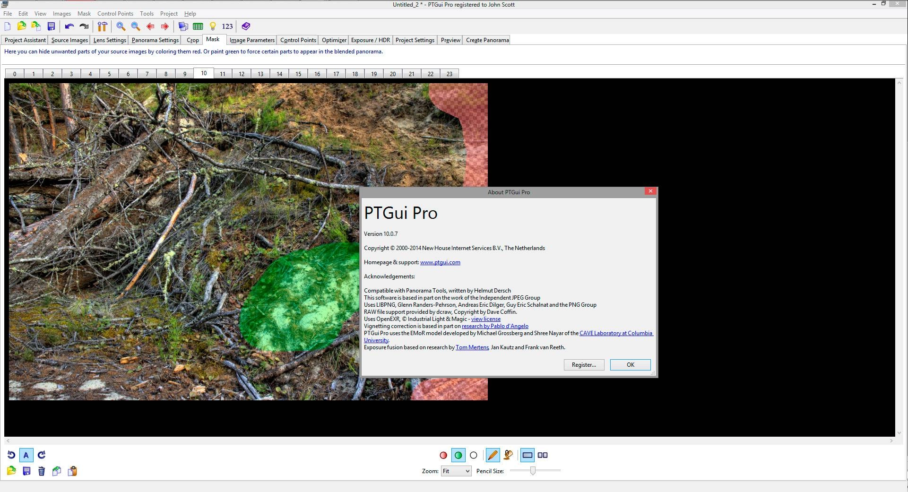Viewport: 908px width, 492px height.
Task: Click Register... button in About dialog
Action: (x=584, y=365)
